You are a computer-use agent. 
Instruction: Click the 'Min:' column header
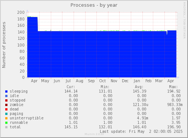tap(105, 87)
